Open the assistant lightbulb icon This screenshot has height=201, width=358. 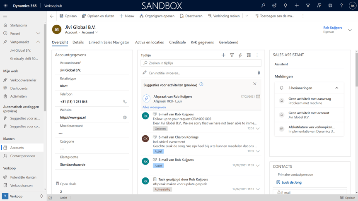coord(285,5)
